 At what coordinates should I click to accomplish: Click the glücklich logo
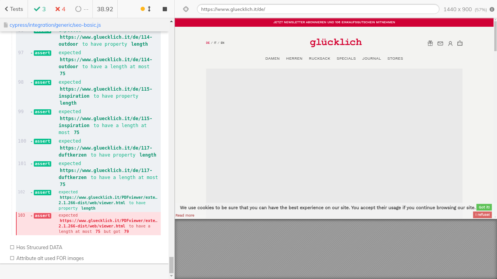[x=336, y=43]
